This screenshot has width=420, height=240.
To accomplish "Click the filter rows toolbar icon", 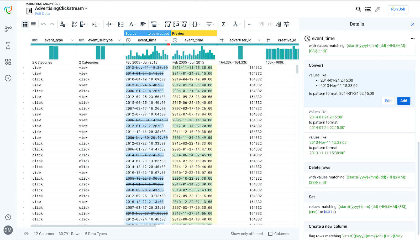I will click(x=209, y=24).
